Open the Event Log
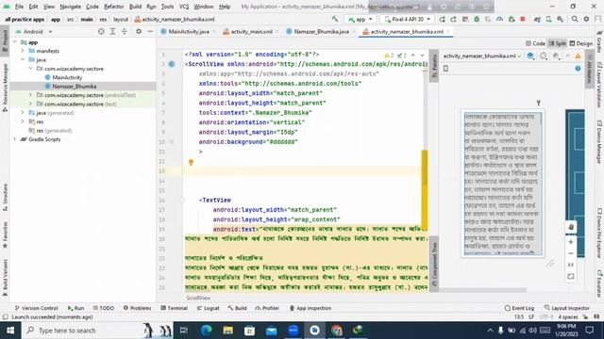604x339 pixels. click(519, 308)
